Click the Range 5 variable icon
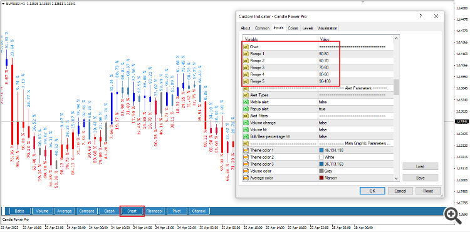Viewport: 470px width, 232px height. click(x=246, y=81)
